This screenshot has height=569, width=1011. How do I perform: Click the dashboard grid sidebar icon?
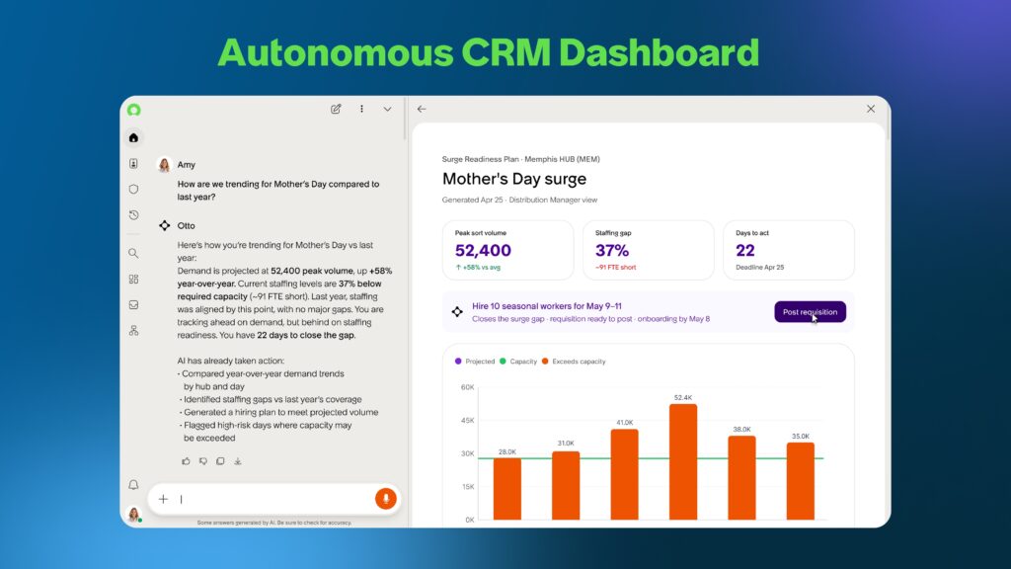click(x=133, y=280)
